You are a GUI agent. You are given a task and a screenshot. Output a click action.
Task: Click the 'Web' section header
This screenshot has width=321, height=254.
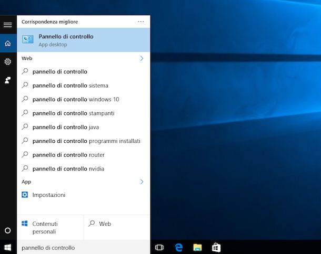click(x=27, y=58)
